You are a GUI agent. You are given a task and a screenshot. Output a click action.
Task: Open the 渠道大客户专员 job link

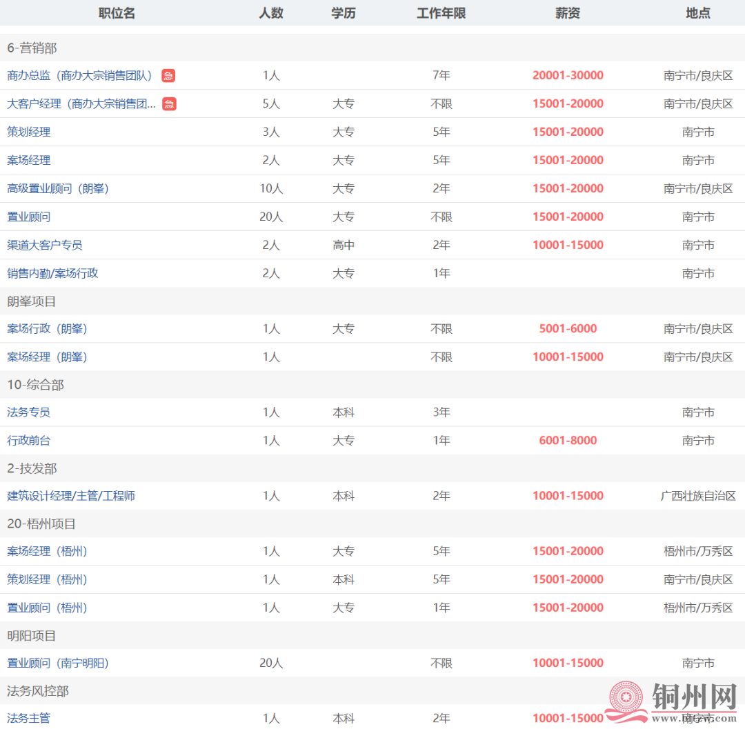coord(45,245)
